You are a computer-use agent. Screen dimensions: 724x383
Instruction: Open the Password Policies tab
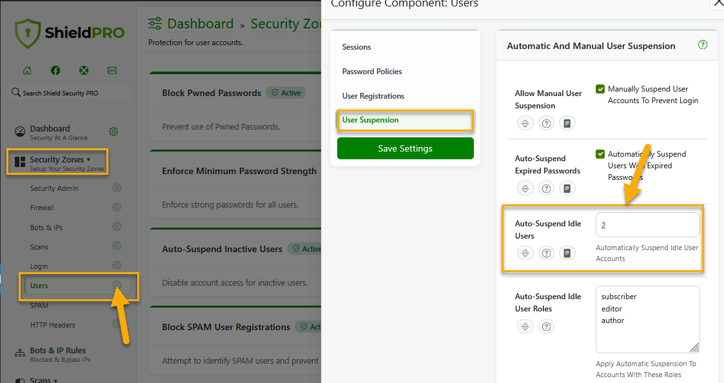click(372, 72)
